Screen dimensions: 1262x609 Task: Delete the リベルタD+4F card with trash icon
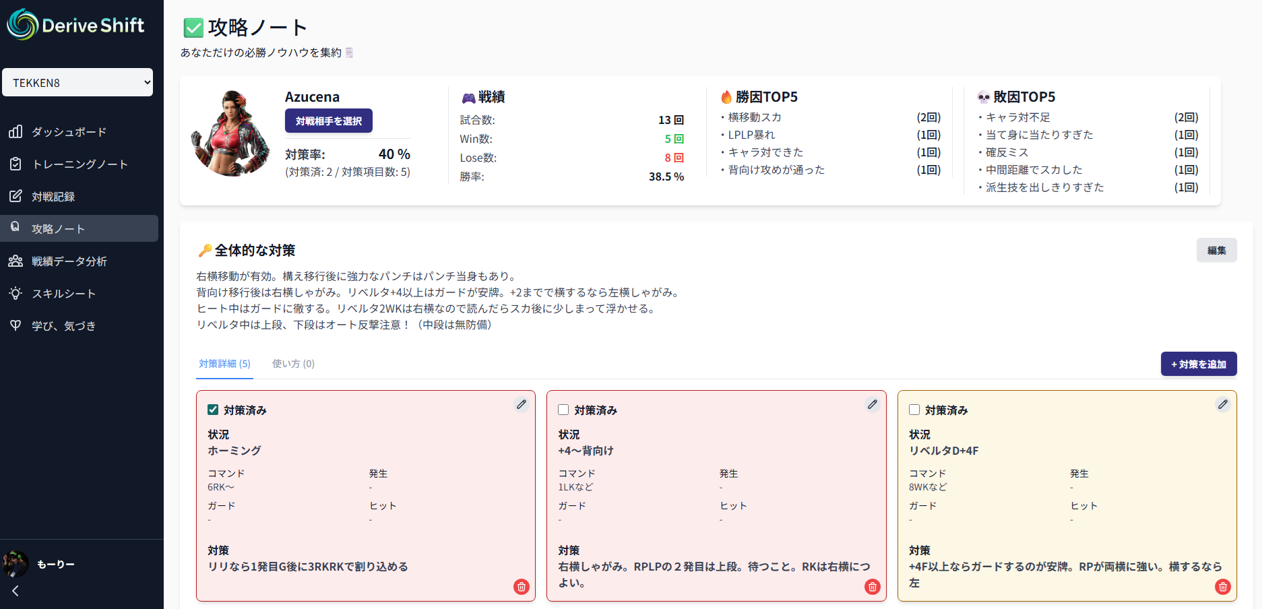pos(1222,587)
